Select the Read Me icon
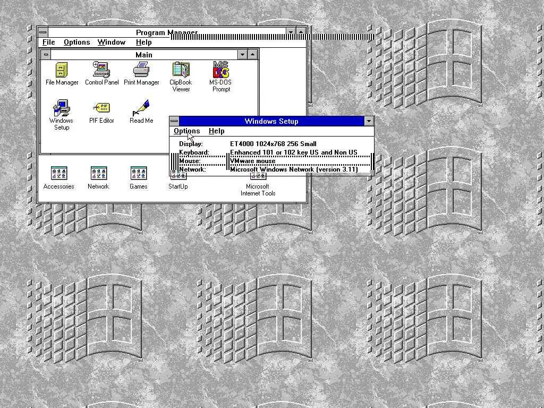This screenshot has width=544, height=408. [141, 112]
